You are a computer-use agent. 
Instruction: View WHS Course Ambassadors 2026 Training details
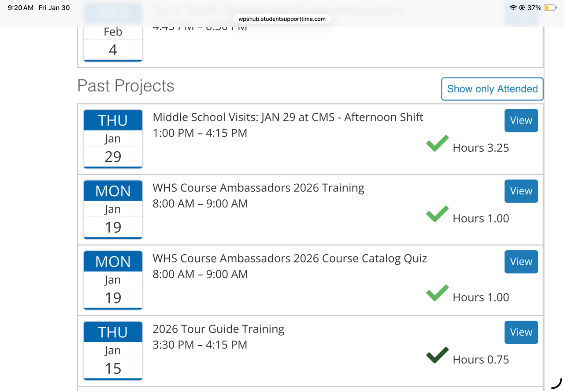521,191
